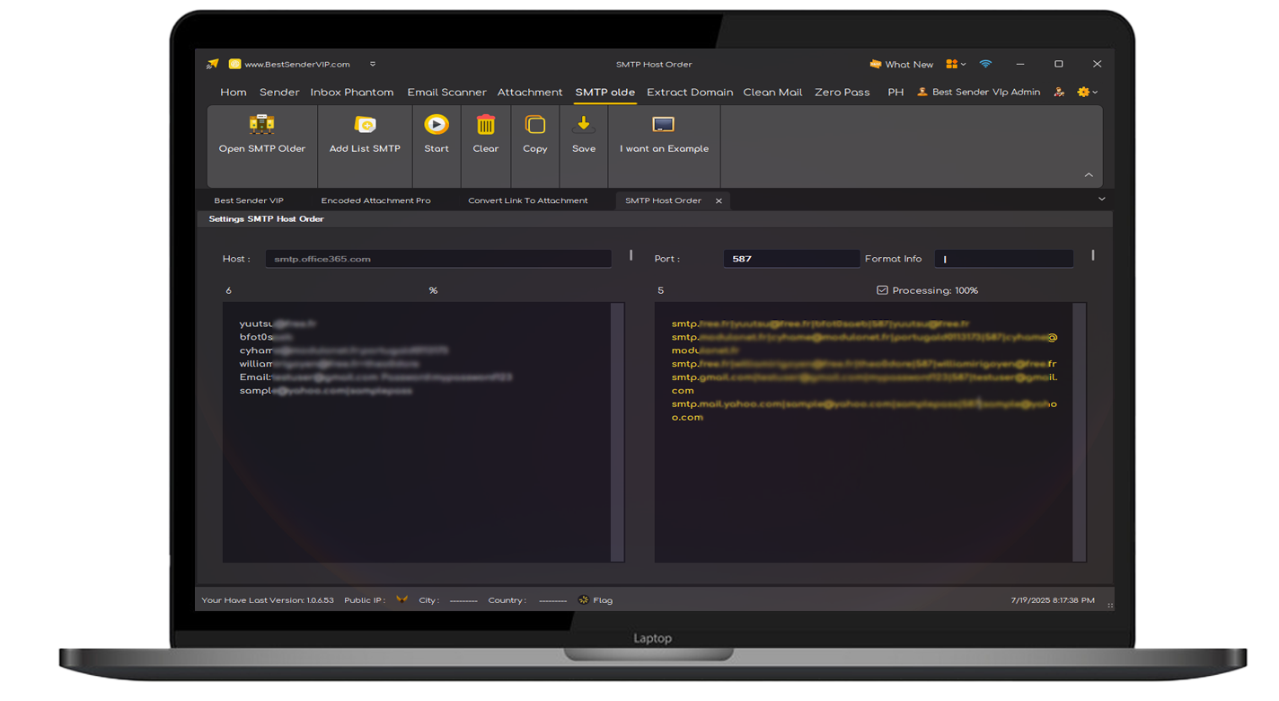This screenshot has height=701, width=1279.
Task: Click the input list scrollbar on the left panel
Action: (617, 431)
